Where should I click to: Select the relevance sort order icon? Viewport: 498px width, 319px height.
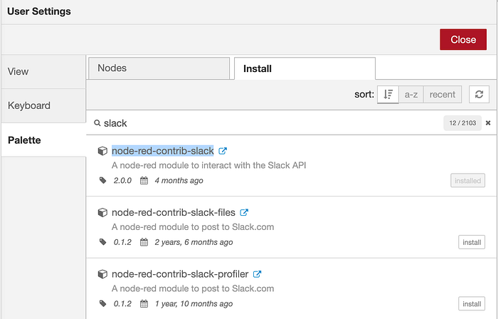pos(388,95)
